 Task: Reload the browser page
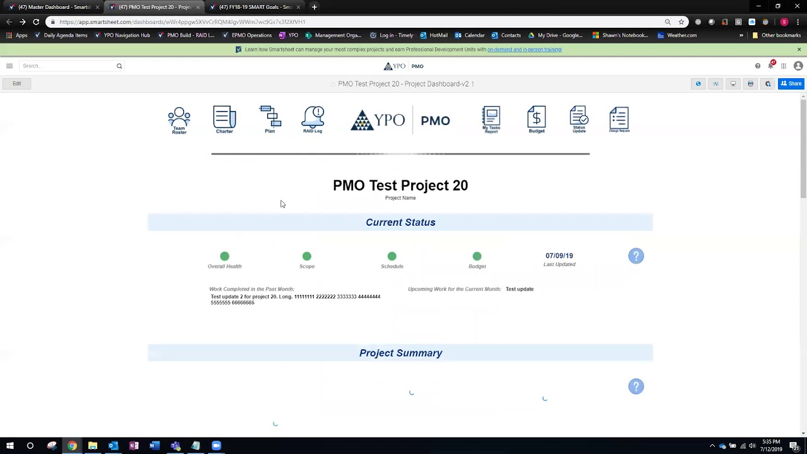click(36, 22)
